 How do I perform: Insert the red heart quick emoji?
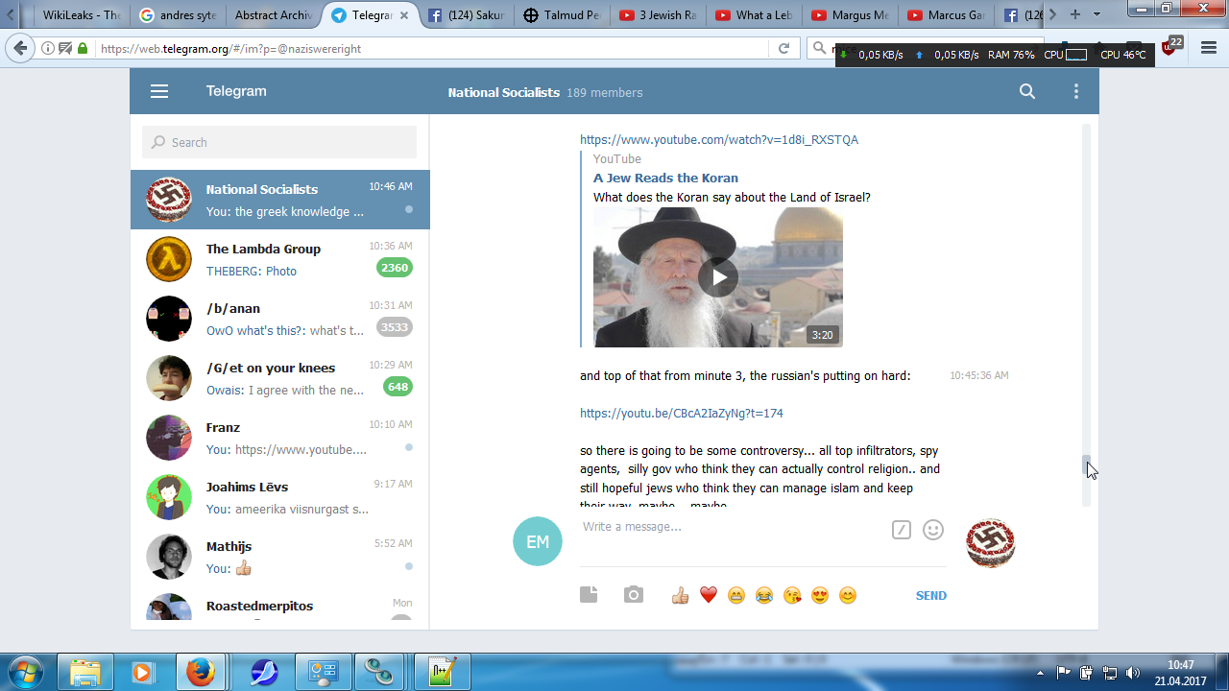pos(709,596)
